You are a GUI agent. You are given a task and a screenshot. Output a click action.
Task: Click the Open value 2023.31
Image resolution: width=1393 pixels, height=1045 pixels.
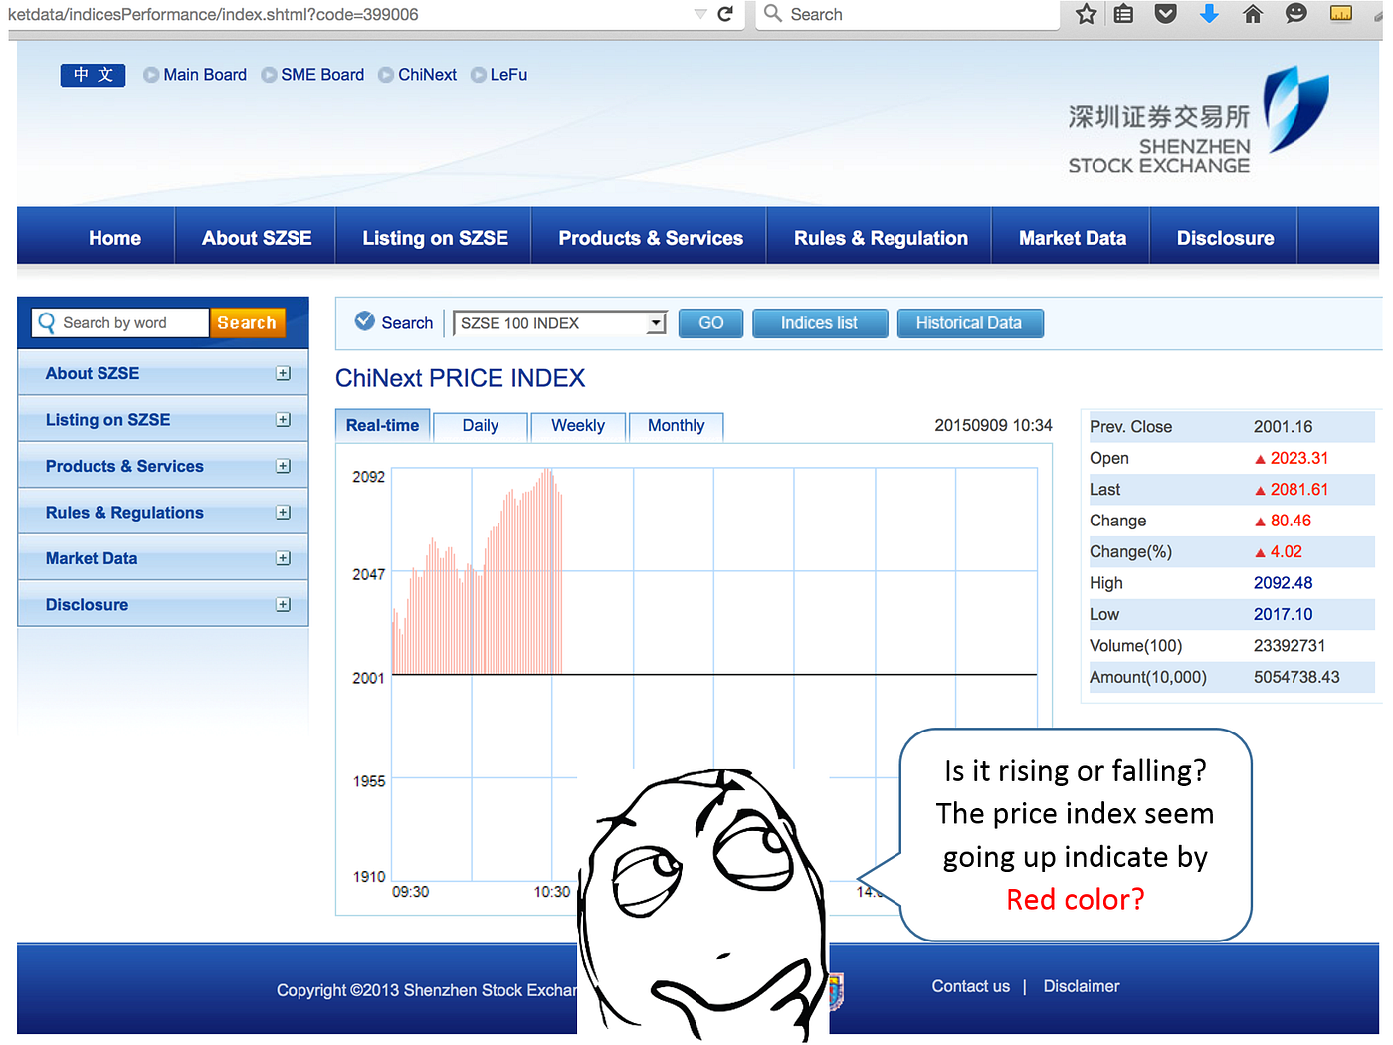pos(1298,458)
